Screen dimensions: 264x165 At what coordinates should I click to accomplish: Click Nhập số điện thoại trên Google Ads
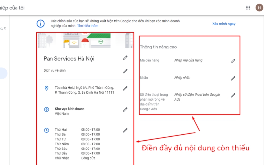pyautogui.click(x=197, y=97)
